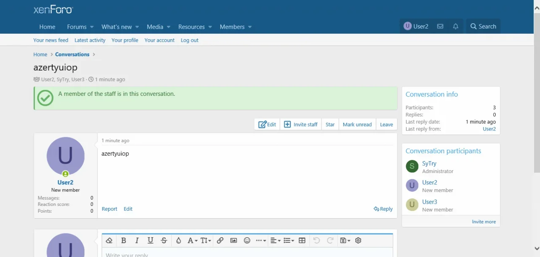The width and height of the screenshot is (540, 257).
Task: Click the Edit conversation button
Action: tap(267, 124)
